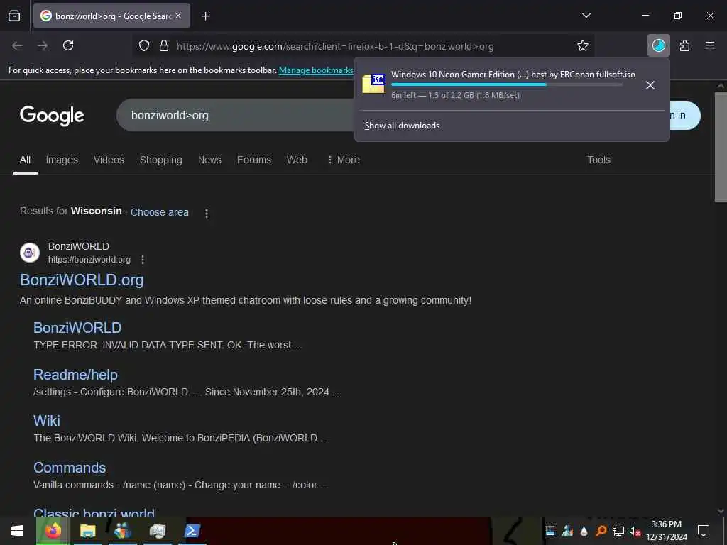Open the search Tools options

pos(598,160)
